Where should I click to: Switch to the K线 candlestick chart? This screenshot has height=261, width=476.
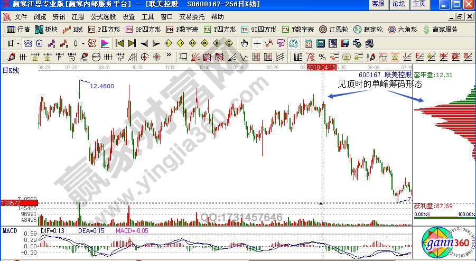click(72, 30)
